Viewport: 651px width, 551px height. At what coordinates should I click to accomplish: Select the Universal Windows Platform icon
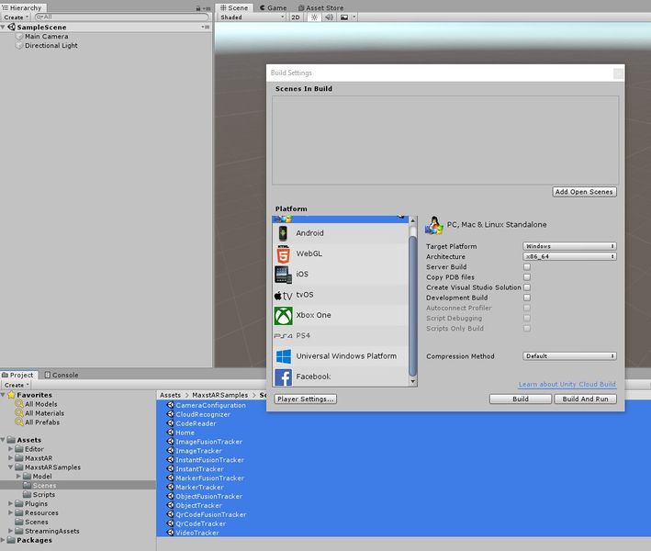283,356
